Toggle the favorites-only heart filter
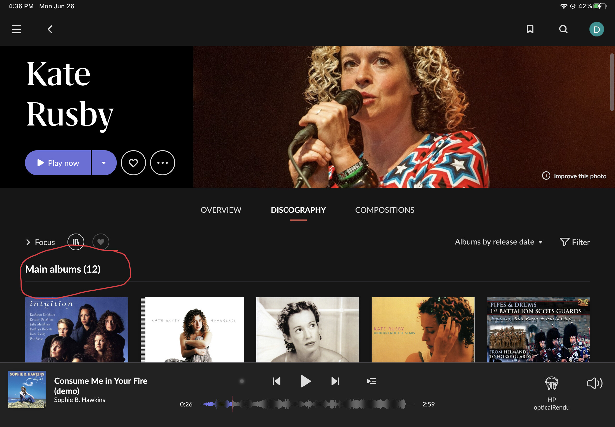615x427 pixels. coord(101,242)
